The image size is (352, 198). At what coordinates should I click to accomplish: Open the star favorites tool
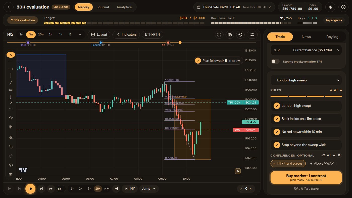(x=11, y=118)
